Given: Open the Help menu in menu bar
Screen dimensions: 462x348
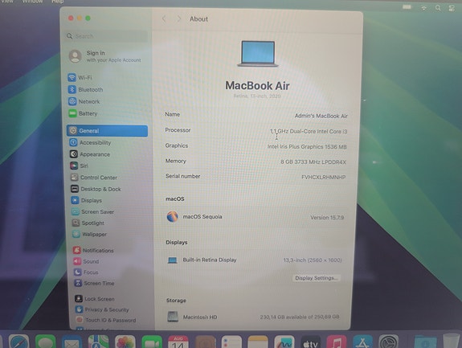Looking at the screenshot, I should pyautogui.click(x=58, y=2).
